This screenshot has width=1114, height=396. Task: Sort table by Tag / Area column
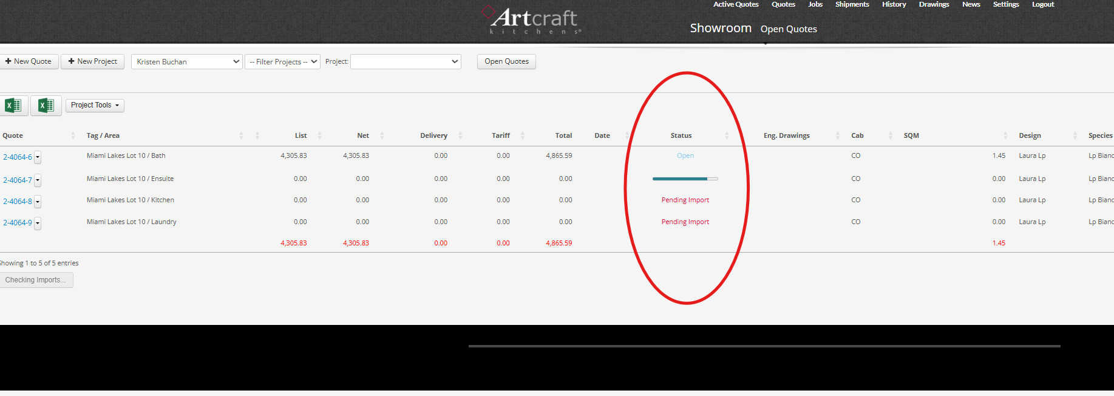tap(241, 135)
